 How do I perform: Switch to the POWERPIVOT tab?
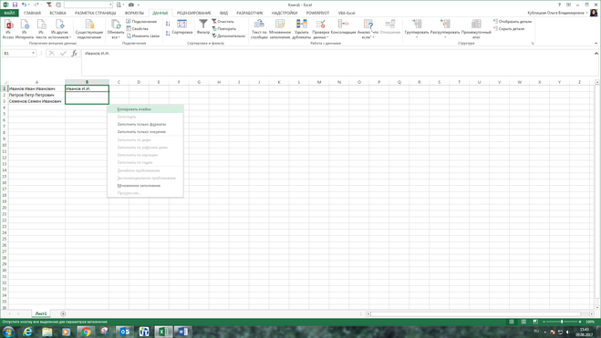pos(317,13)
